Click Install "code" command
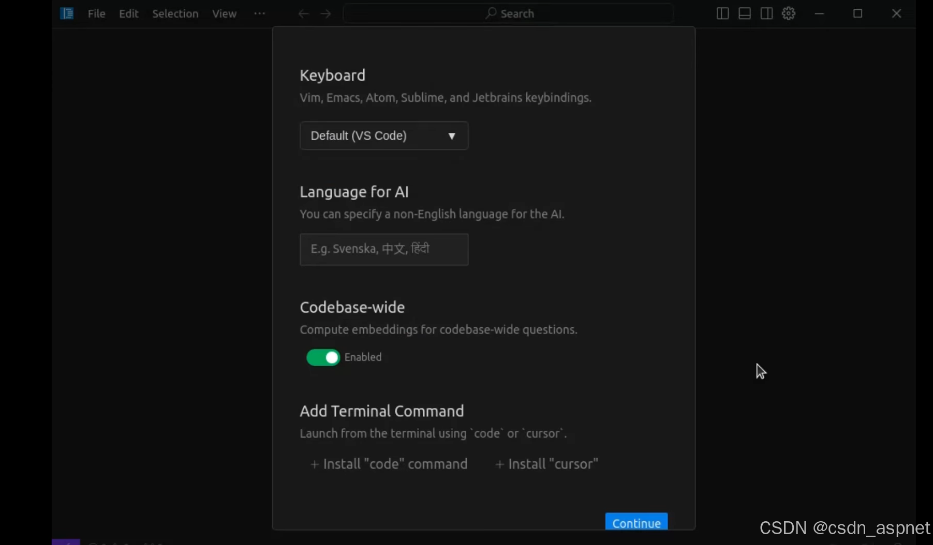The height and width of the screenshot is (545, 933). point(389,464)
